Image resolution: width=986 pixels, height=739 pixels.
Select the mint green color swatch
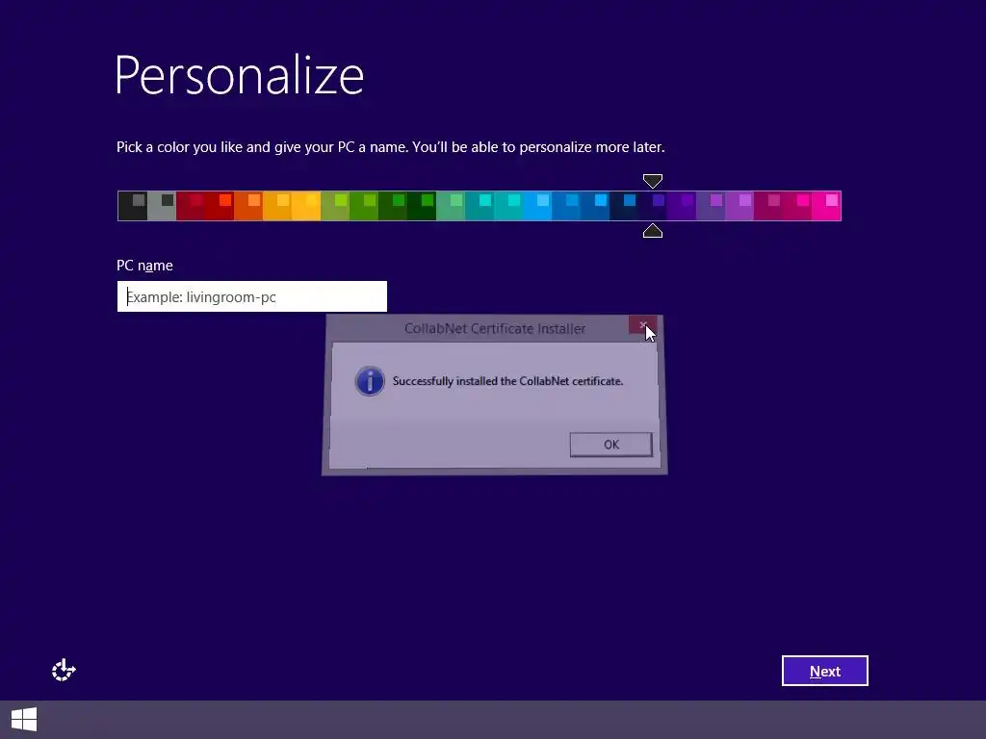(x=451, y=206)
